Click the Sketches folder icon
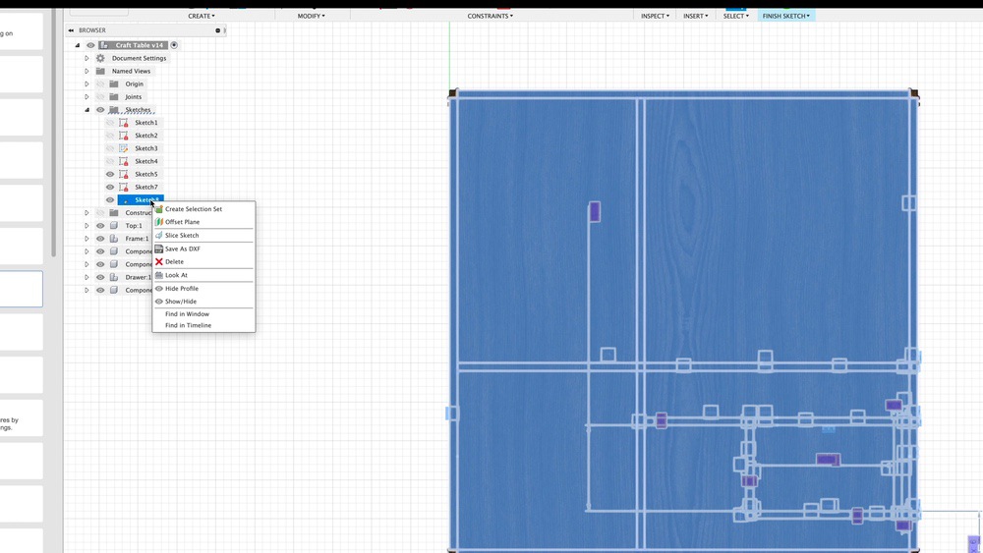 click(x=113, y=110)
